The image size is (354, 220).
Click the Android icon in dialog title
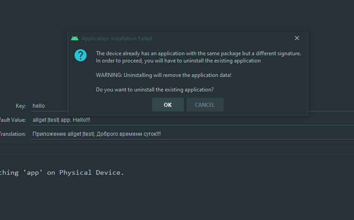point(75,38)
